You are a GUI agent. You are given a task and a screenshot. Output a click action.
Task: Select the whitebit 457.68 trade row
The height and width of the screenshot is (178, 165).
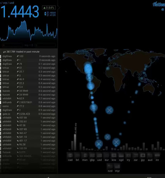click(29, 118)
